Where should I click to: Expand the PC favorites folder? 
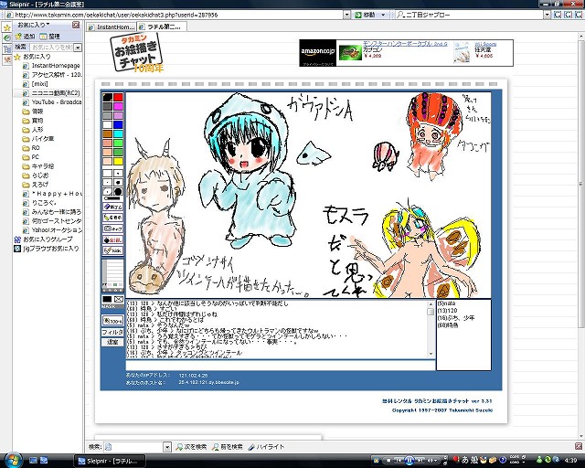(30, 156)
